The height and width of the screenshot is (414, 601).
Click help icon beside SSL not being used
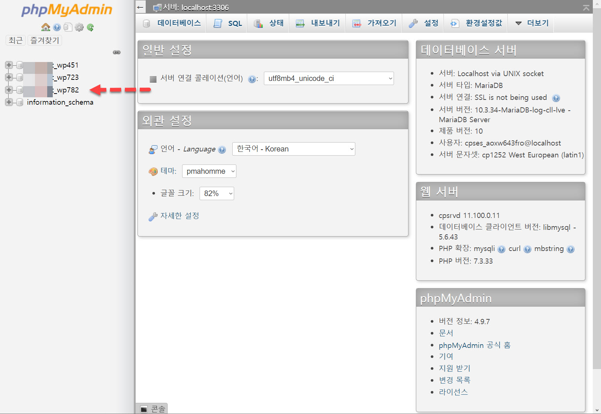556,98
